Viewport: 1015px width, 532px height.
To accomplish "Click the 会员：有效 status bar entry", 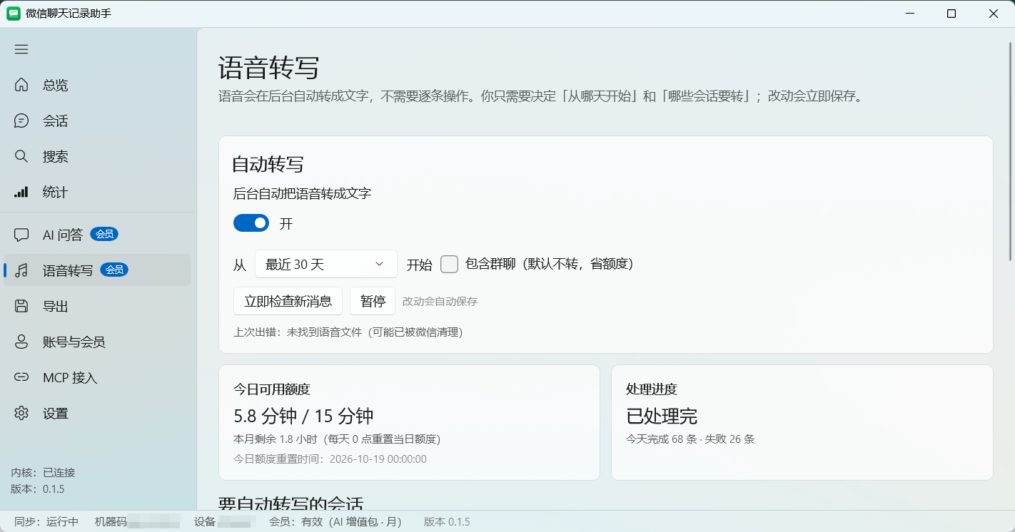I will (x=335, y=522).
